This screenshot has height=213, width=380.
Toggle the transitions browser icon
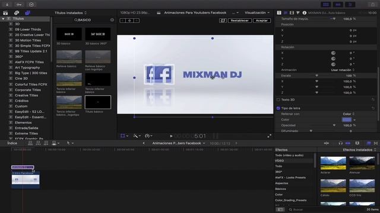(376, 143)
